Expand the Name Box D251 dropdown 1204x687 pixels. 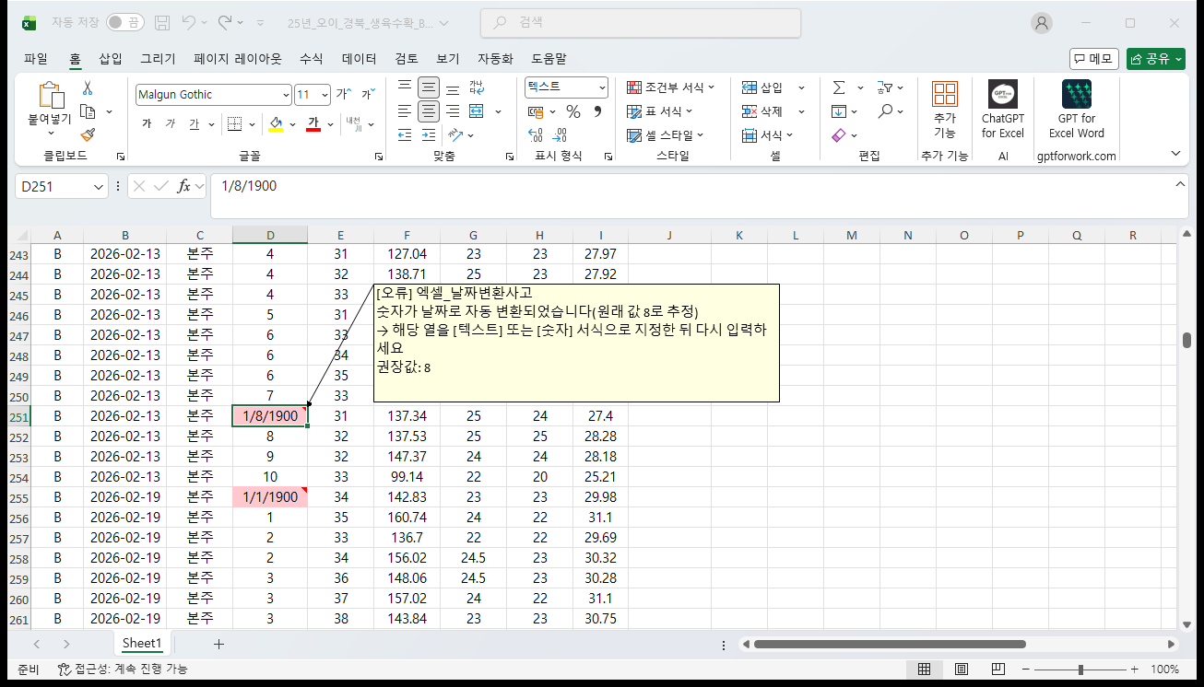tap(100, 186)
